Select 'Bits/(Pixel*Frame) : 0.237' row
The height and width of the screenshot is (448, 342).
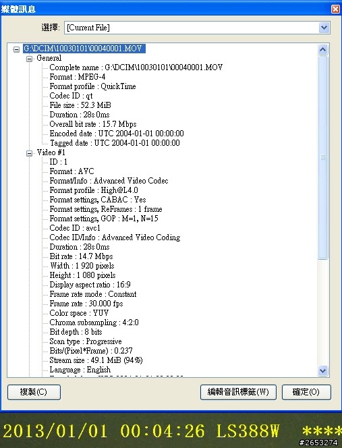tap(91, 350)
